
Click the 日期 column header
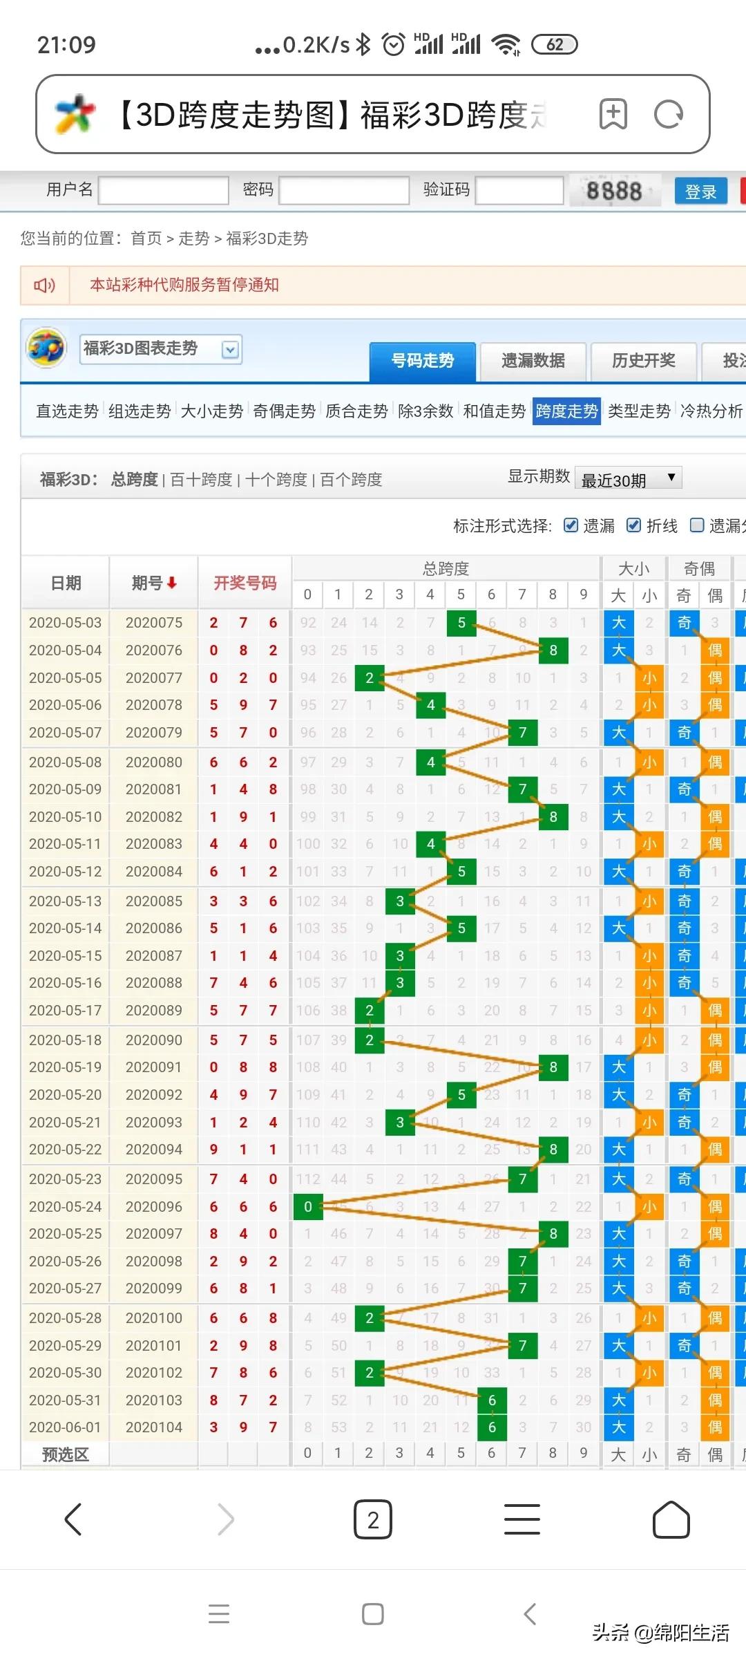[66, 583]
